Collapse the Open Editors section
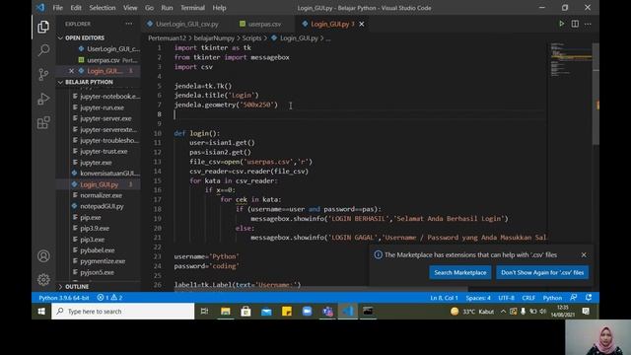 tap(85, 37)
